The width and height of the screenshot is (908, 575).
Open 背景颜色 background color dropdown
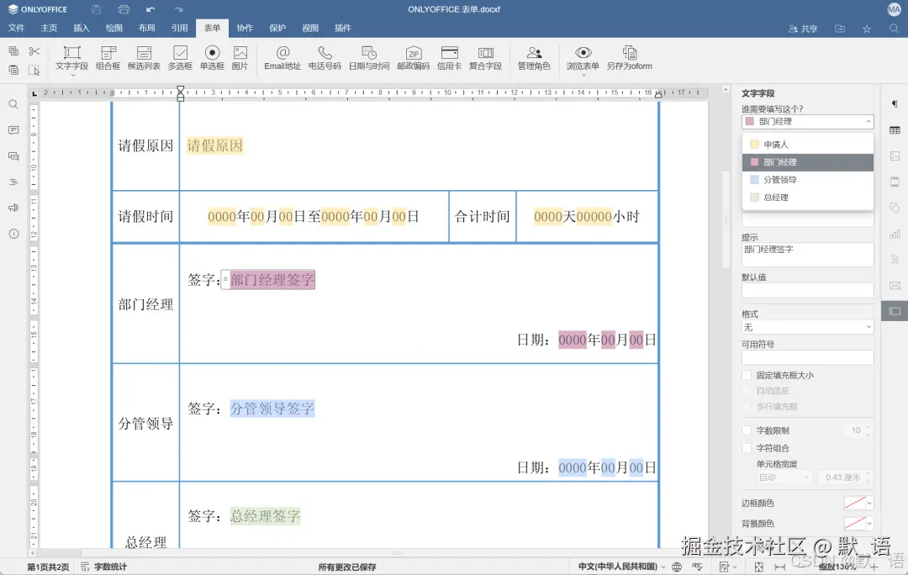coord(869,524)
